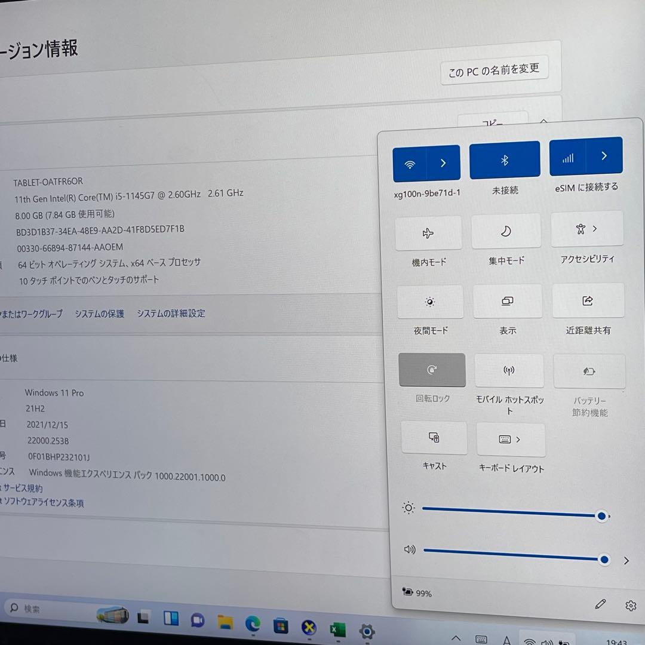Open the Widgets panel icon
The height and width of the screenshot is (645, 645).
[171, 618]
